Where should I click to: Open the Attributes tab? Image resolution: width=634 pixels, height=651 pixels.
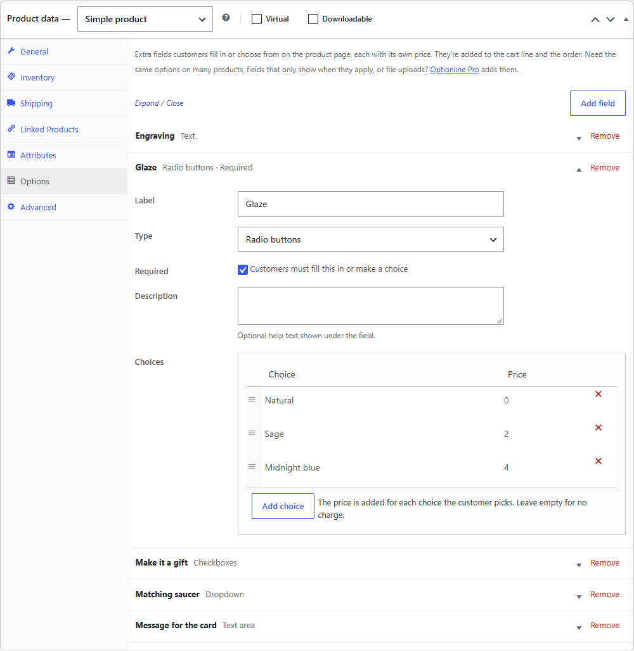click(x=64, y=155)
